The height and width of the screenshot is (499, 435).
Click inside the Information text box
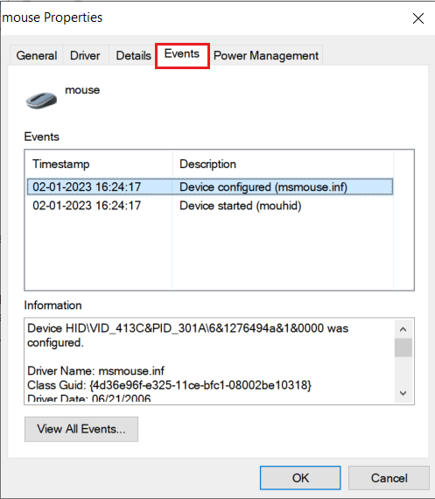click(x=210, y=361)
